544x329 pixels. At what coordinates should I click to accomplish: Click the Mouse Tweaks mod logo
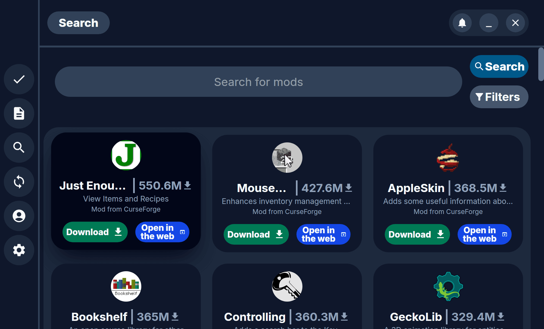click(x=287, y=158)
